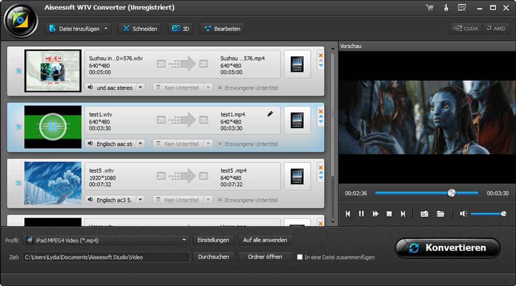Screen dimensions: 516x286
Task: Open Schneiden clip tool
Action: pyautogui.click(x=140, y=28)
